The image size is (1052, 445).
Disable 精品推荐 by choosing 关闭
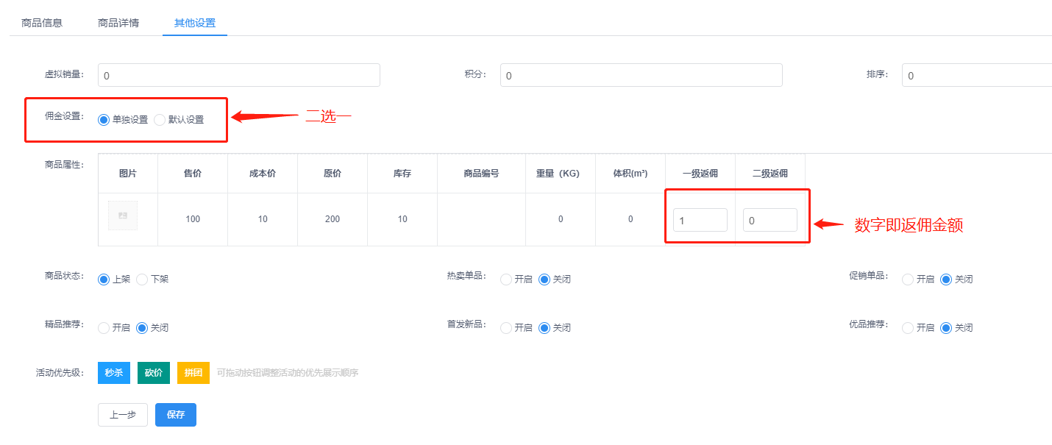142,328
